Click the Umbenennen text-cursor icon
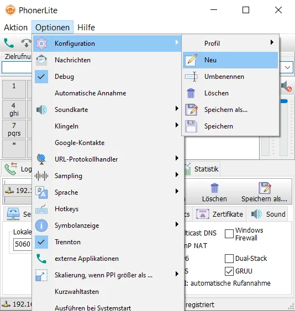The height and width of the screenshot is (311, 295). point(191,77)
